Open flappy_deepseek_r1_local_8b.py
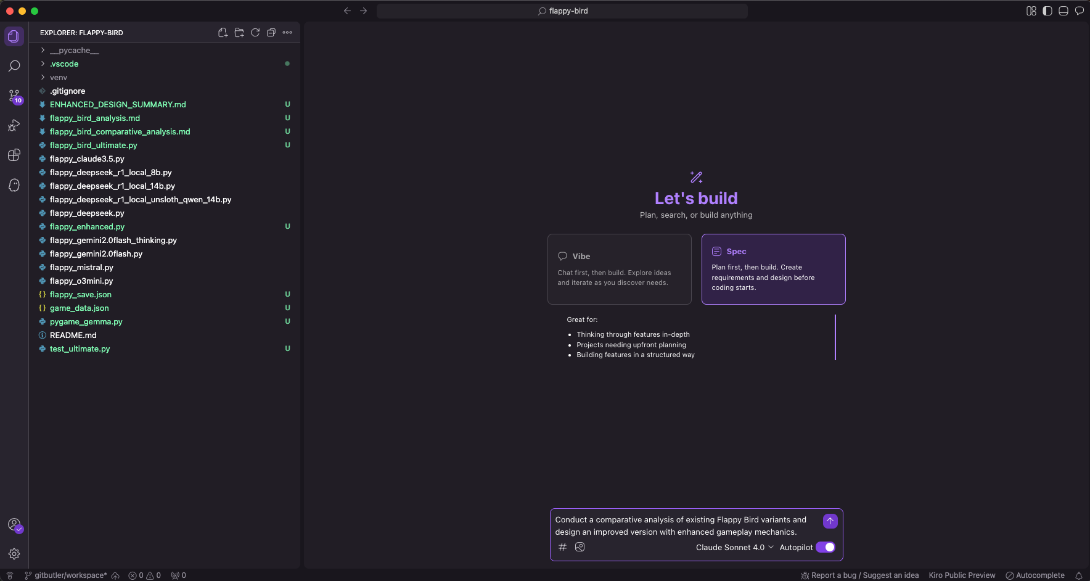 pyautogui.click(x=165, y=173)
